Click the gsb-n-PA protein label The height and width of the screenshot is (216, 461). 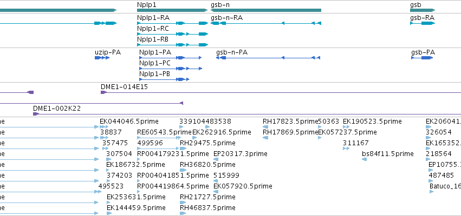coord(232,52)
